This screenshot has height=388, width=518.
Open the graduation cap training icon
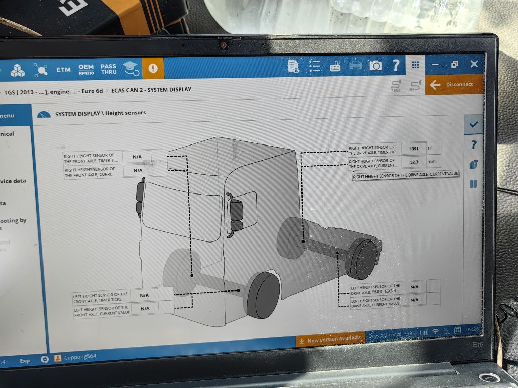[x=131, y=68]
